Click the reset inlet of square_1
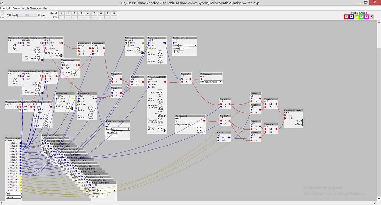 tap(57, 101)
